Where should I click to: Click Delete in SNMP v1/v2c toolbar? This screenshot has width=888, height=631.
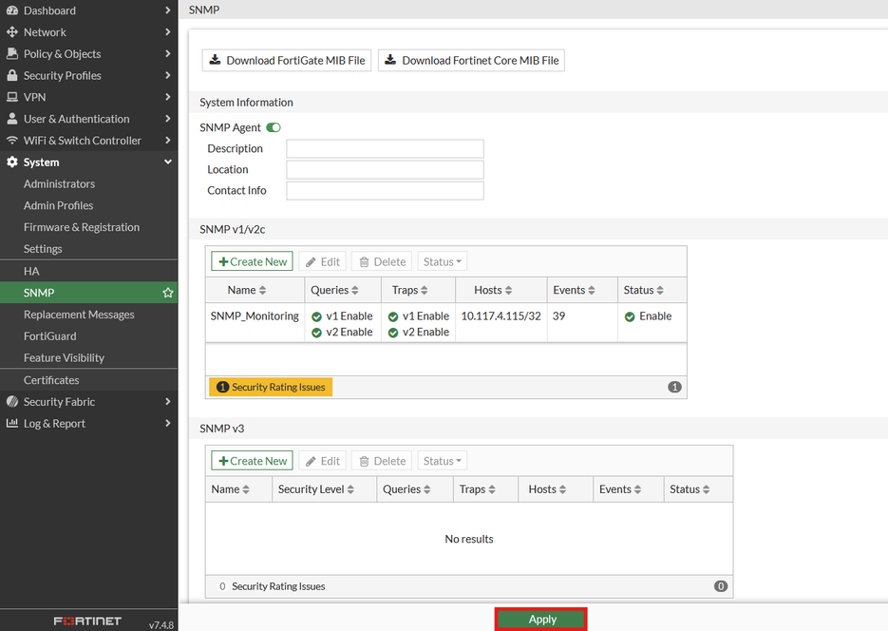[x=383, y=261]
